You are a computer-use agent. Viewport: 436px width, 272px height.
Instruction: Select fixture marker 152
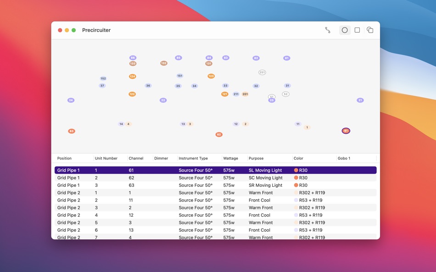(103, 79)
